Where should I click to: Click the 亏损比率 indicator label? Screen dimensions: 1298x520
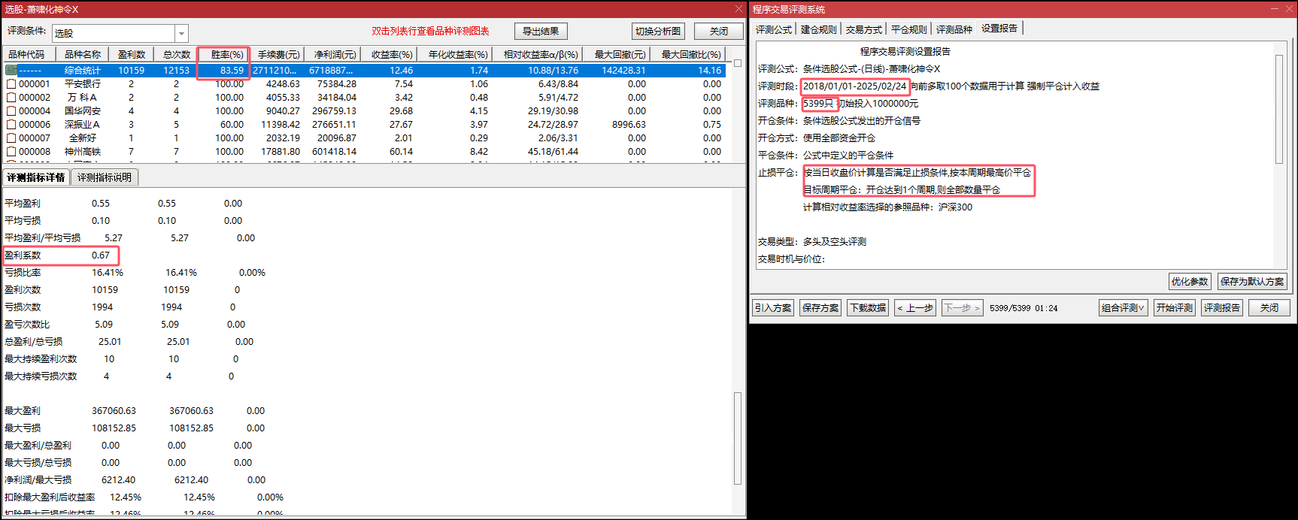pos(23,273)
